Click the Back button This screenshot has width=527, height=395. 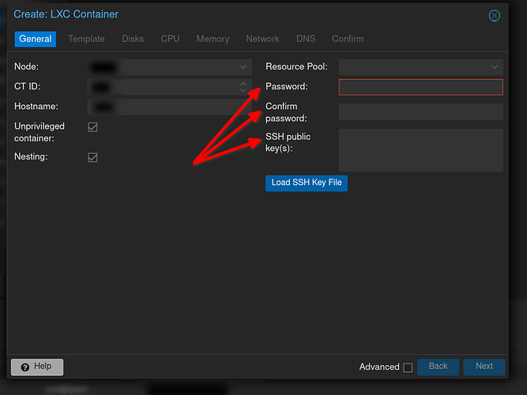pyautogui.click(x=438, y=367)
